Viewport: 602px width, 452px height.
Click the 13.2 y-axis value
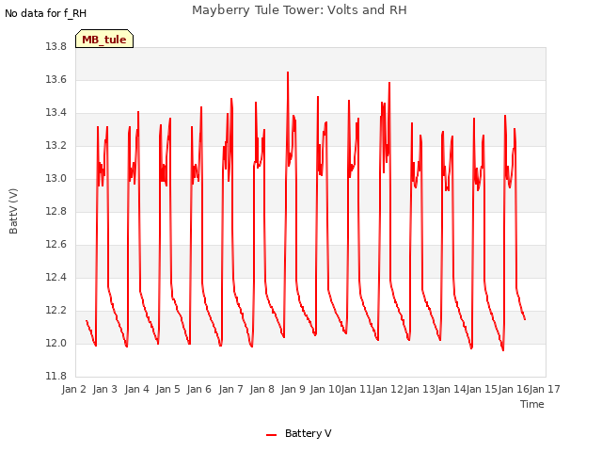(x=56, y=146)
